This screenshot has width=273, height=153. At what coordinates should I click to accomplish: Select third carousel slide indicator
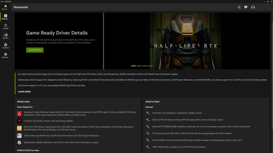click(x=145, y=66)
